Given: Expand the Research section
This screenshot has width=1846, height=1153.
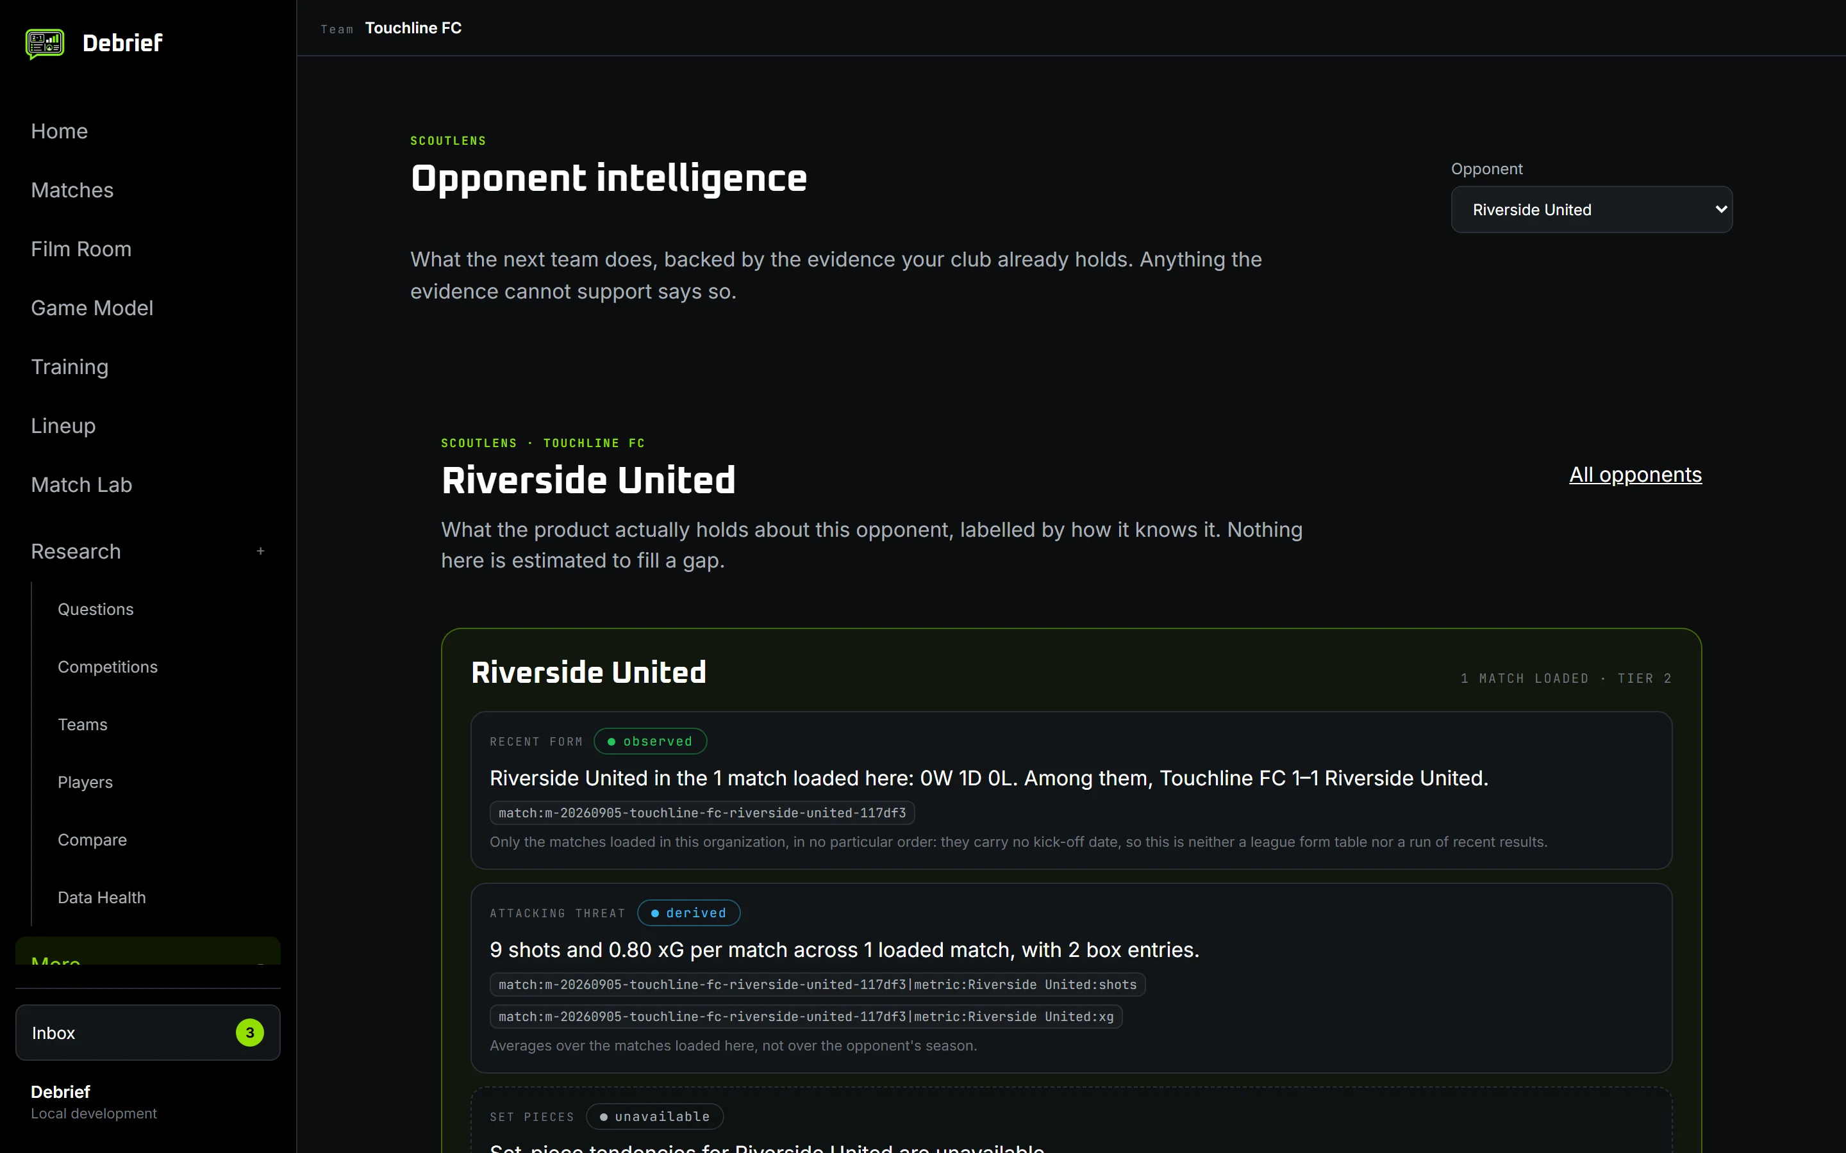Looking at the screenshot, I should pos(148,552).
